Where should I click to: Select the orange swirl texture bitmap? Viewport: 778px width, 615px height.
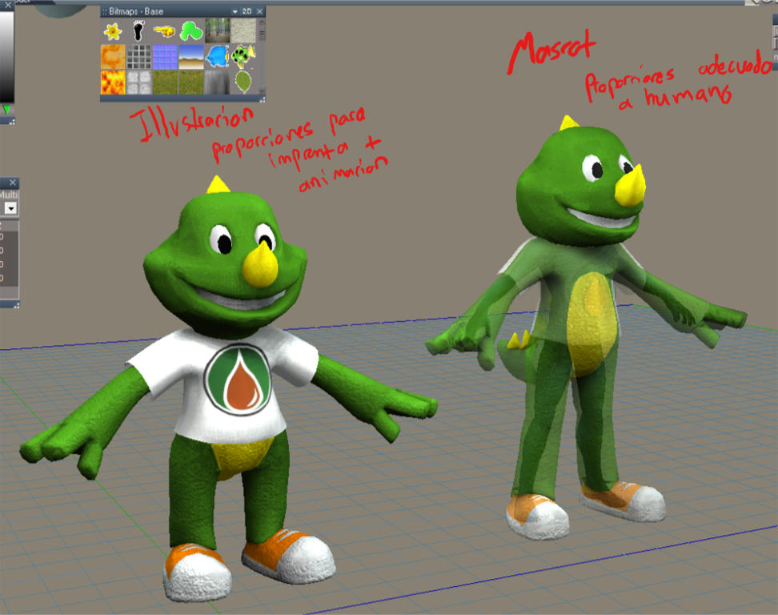113,57
